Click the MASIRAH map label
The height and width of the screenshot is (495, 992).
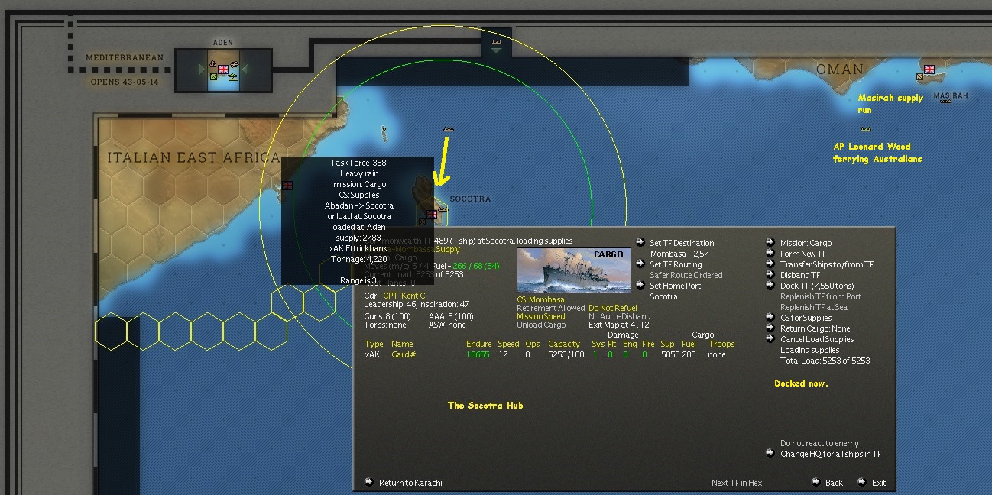950,95
